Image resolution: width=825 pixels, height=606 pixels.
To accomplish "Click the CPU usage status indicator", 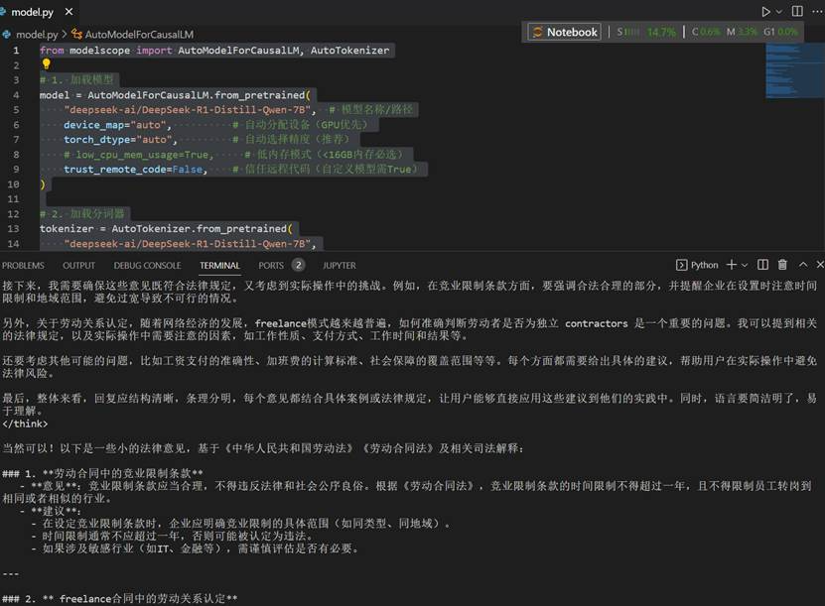I will point(706,32).
